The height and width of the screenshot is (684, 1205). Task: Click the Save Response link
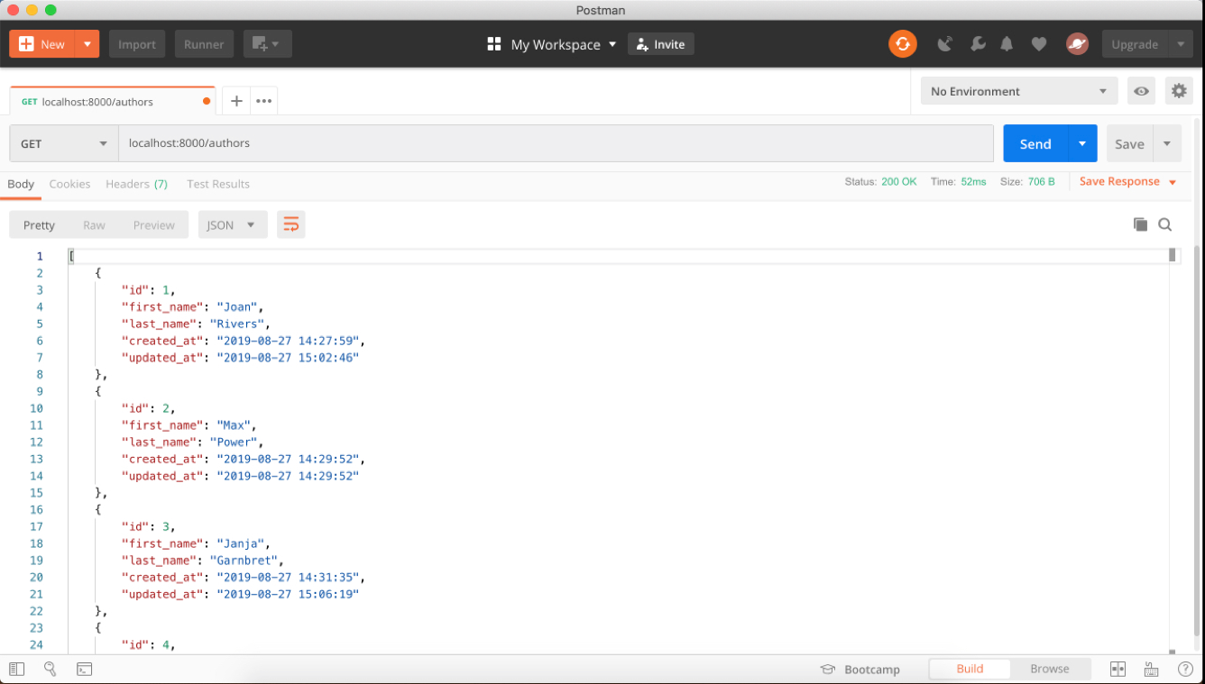1119,181
